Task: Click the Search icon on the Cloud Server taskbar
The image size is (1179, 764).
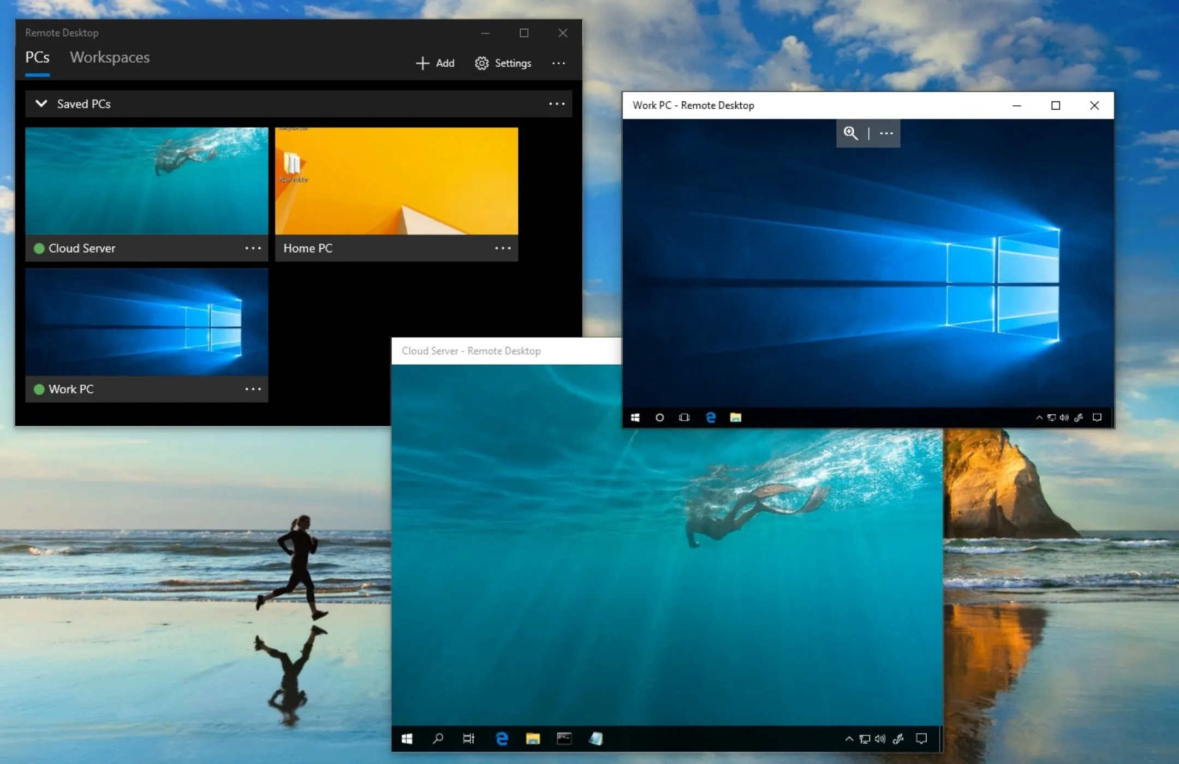Action: (438, 738)
